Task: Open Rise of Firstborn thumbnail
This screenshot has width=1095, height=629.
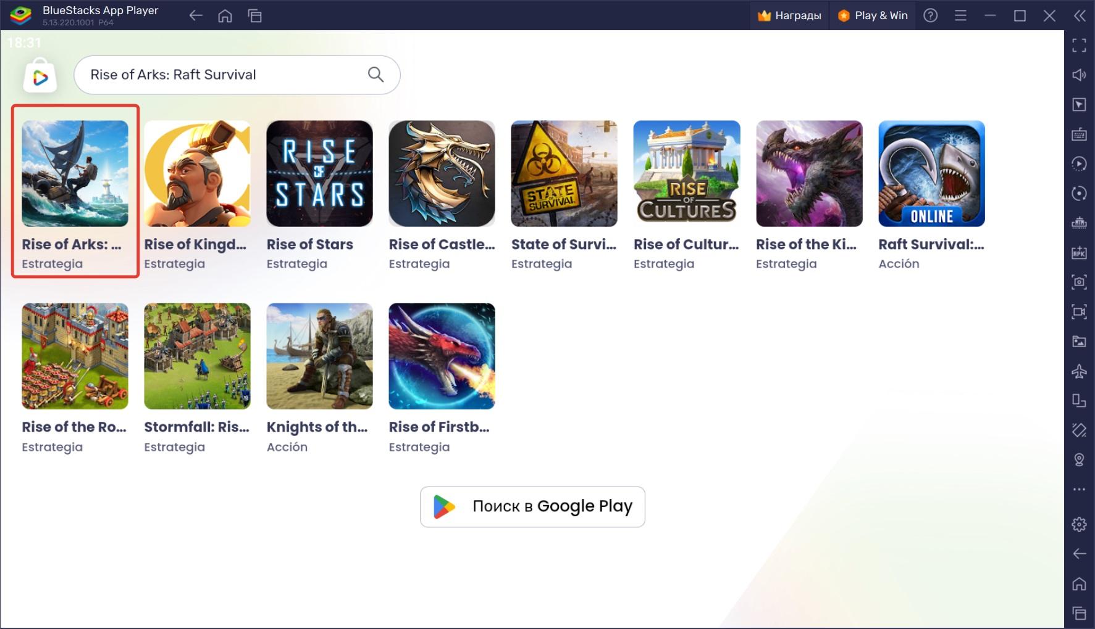Action: (x=442, y=356)
